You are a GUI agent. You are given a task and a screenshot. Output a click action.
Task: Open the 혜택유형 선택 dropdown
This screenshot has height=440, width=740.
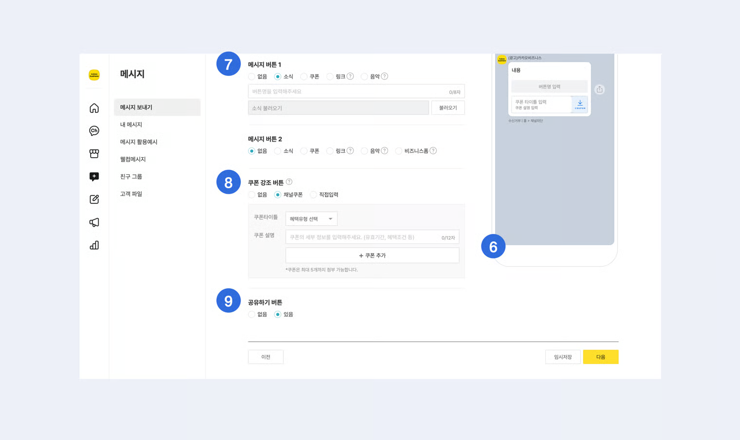(x=311, y=219)
